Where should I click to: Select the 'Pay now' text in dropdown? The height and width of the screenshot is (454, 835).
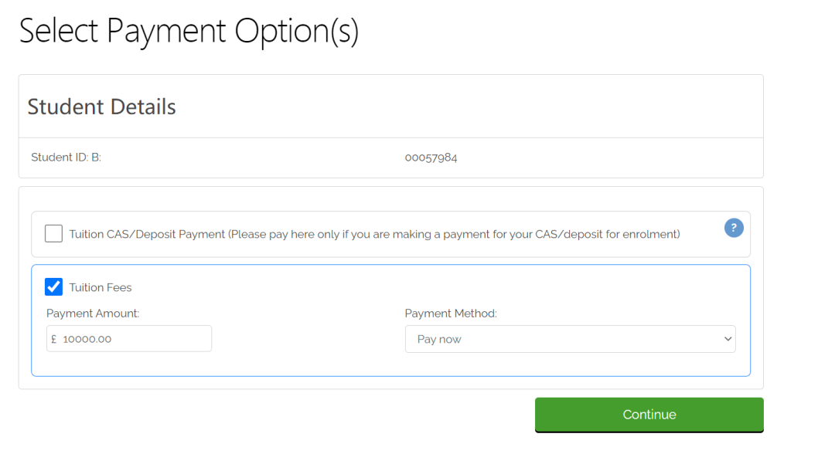[439, 339]
